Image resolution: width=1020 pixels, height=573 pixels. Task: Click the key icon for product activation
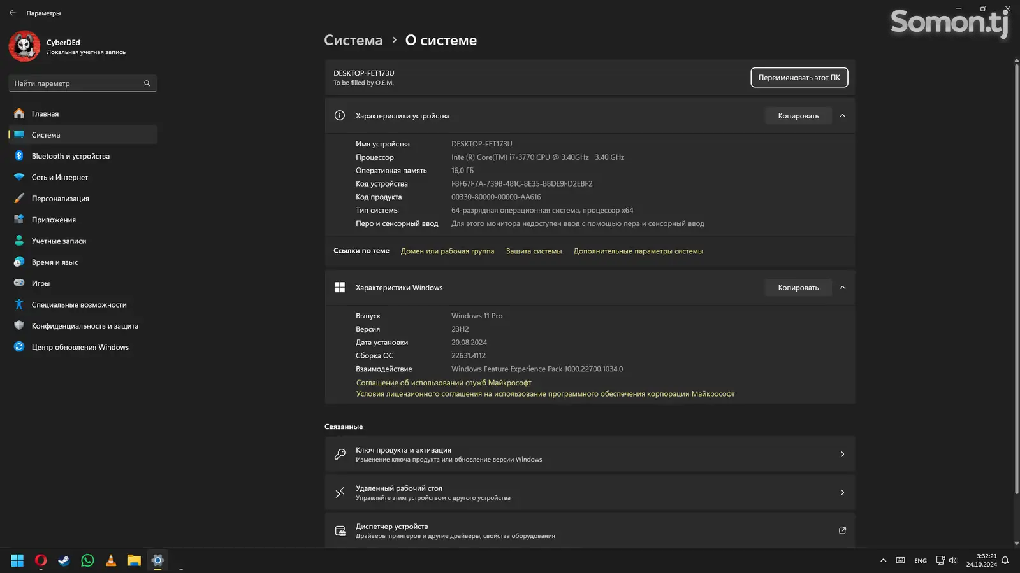(x=340, y=454)
